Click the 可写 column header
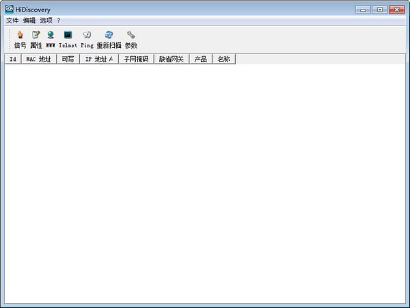 [68, 60]
